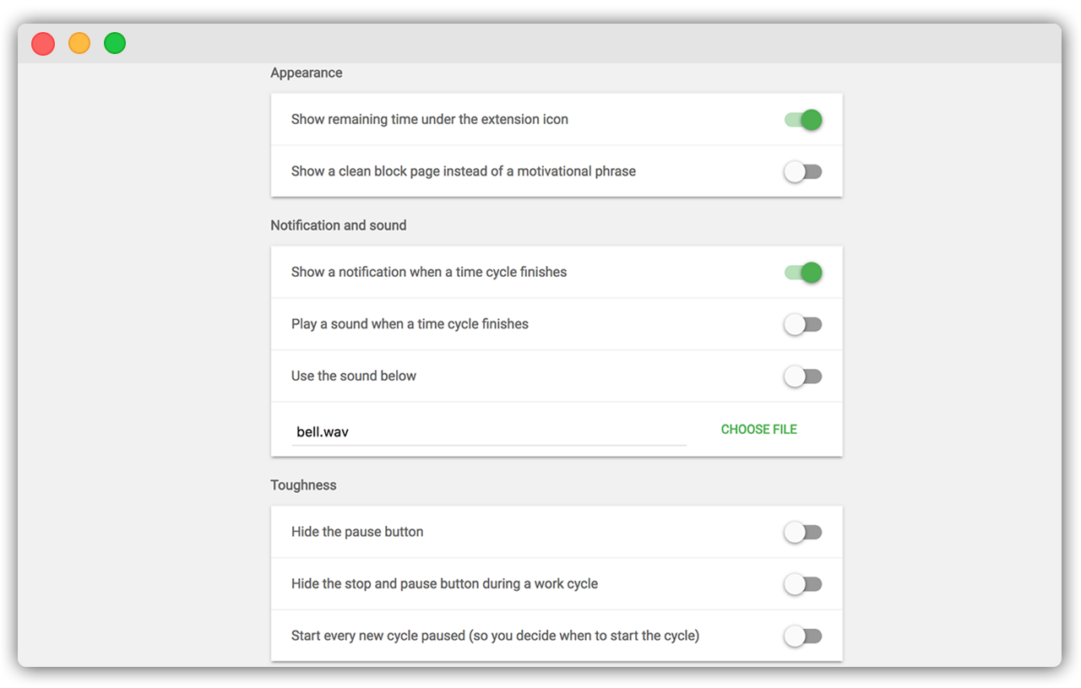Toggle the 'Use the sound below' switch
This screenshot has width=1081, height=688.
tap(802, 377)
